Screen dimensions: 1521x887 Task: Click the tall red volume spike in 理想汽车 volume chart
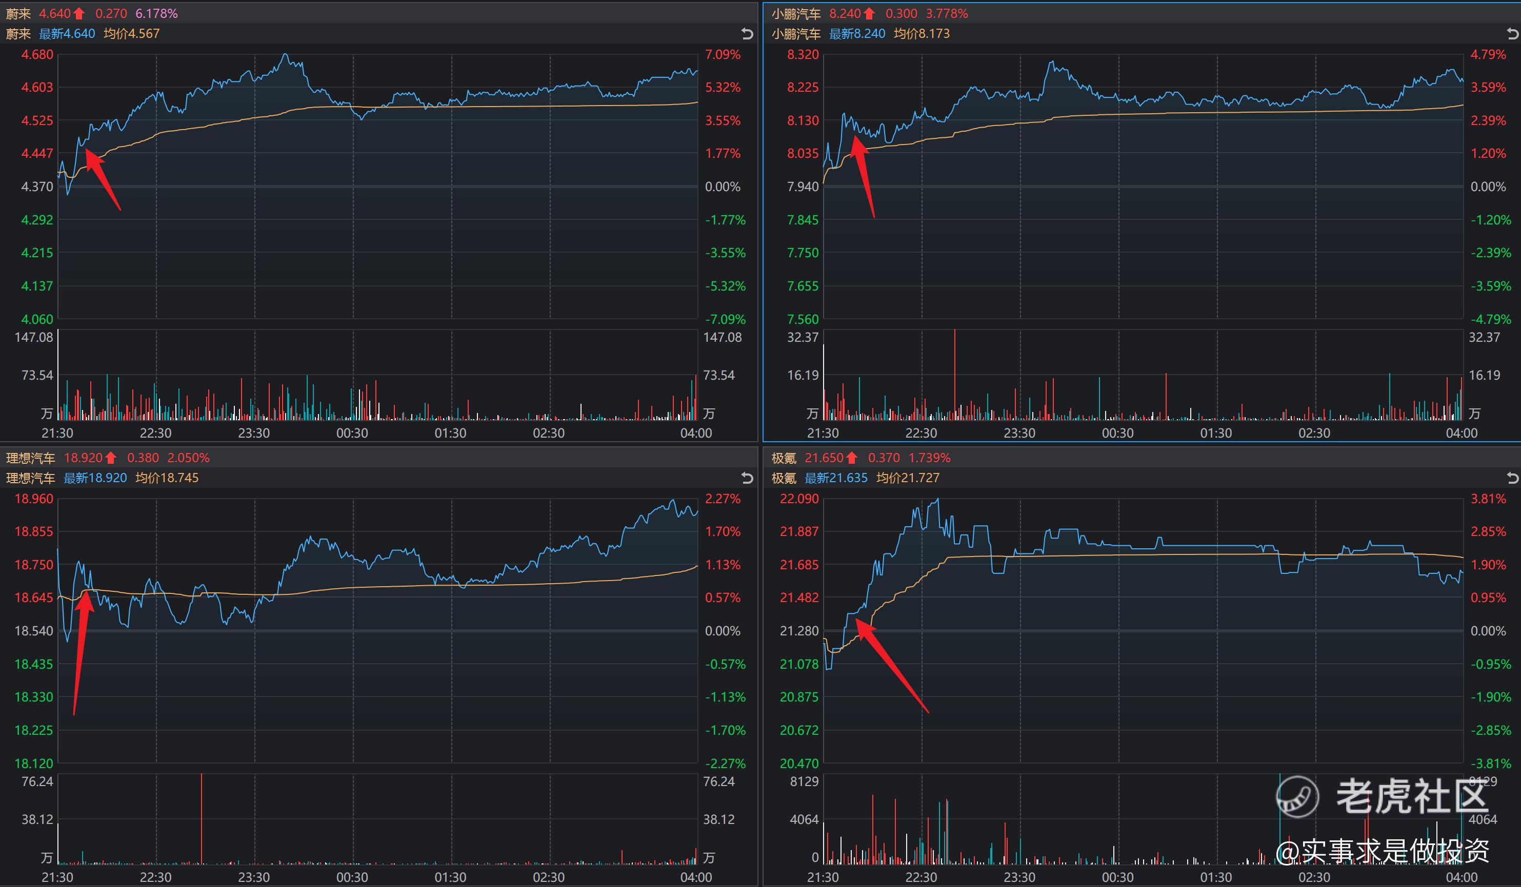coord(202,819)
